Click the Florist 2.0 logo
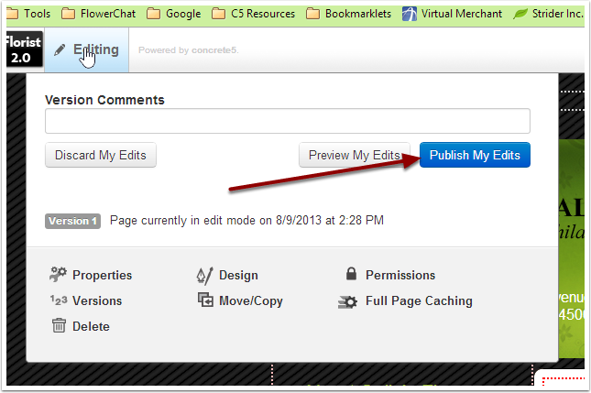The width and height of the screenshot is (591, 393). [x=21, y=50]
